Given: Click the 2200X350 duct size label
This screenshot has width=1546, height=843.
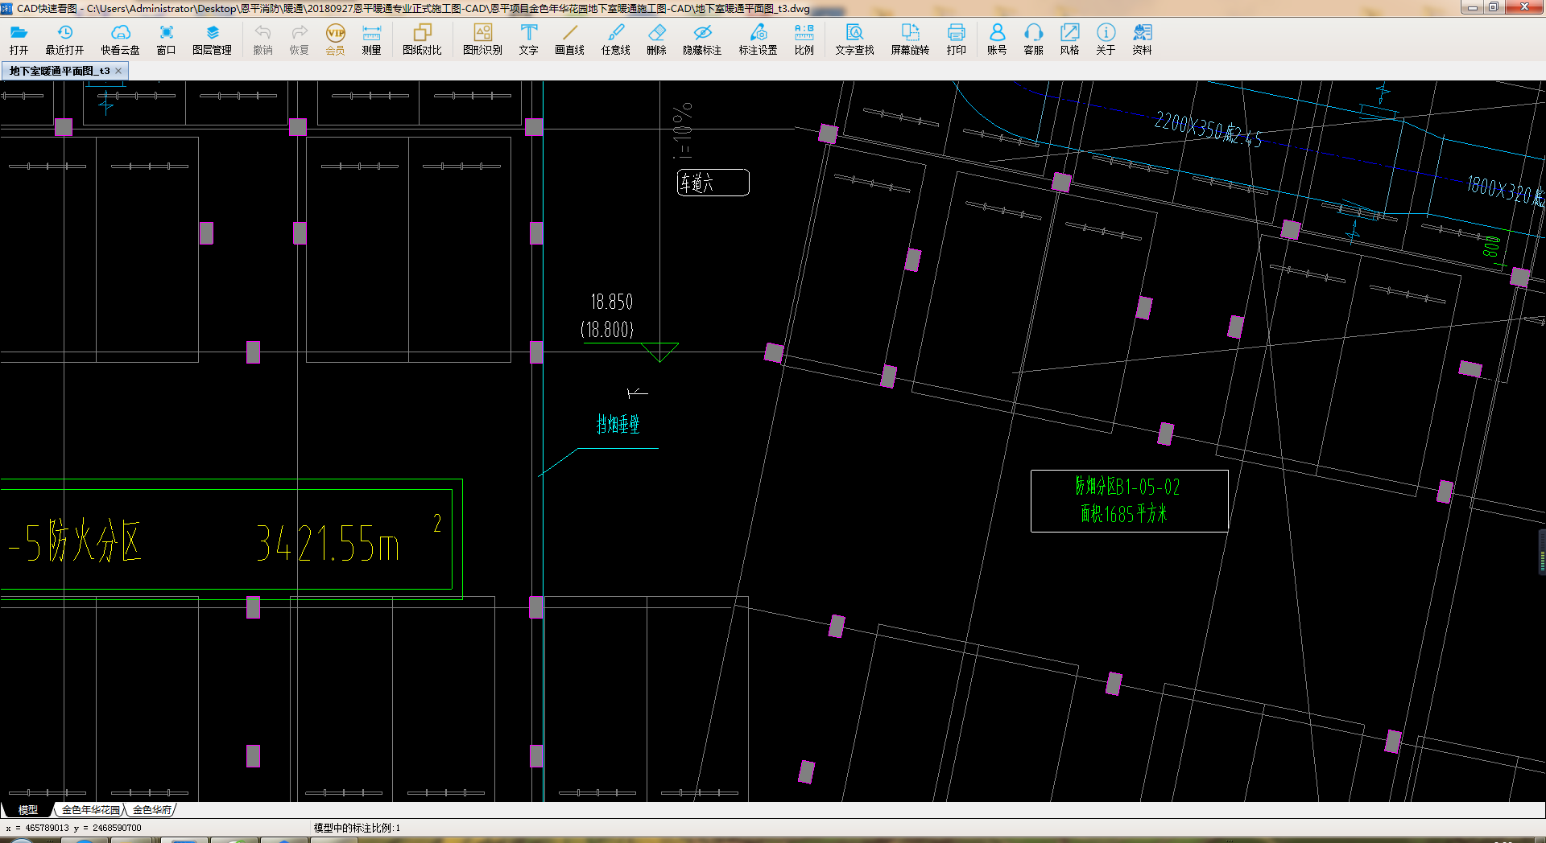Looking at the screenshot, I should 1208,130.
